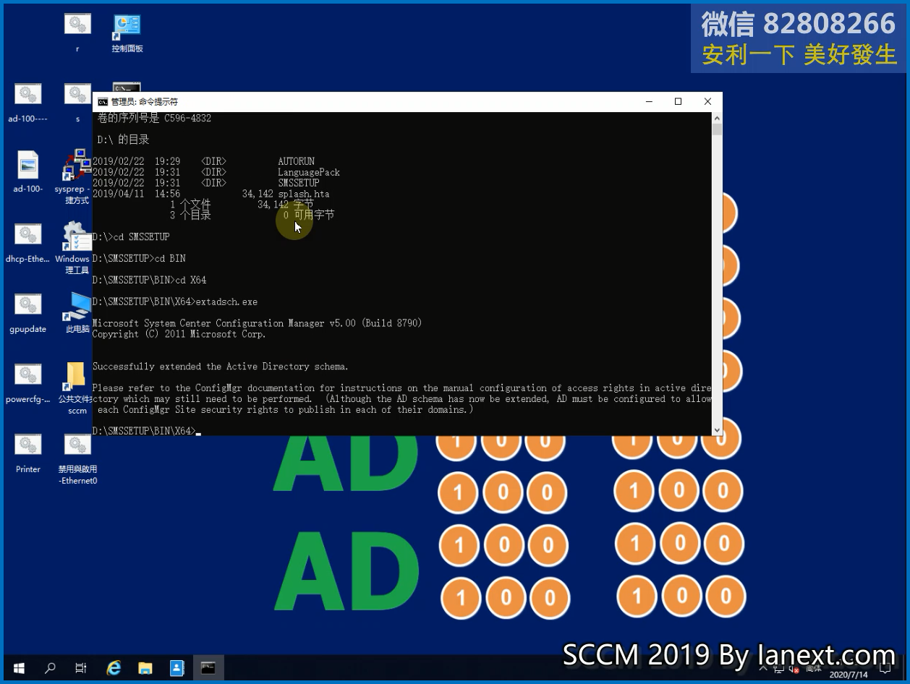Open the Windows Start menu

tap(19, 668)
